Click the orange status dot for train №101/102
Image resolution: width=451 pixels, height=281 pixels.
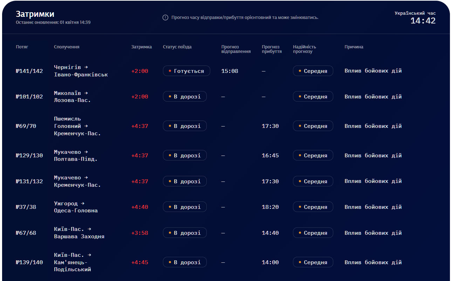[x=170, y=96]
